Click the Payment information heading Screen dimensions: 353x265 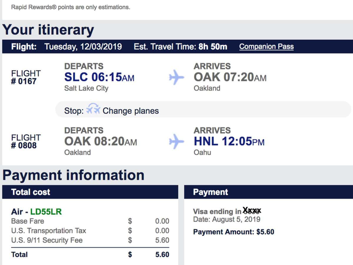73,175
